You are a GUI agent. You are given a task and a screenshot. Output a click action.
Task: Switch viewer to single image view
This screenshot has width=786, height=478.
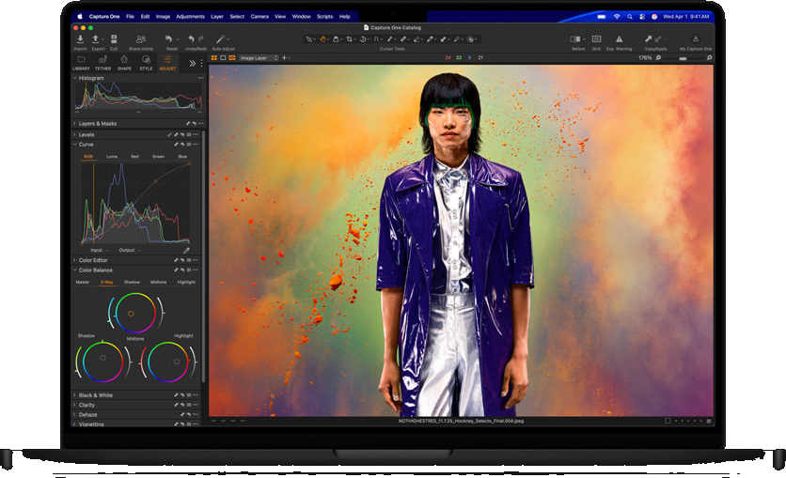coord(223,58)
